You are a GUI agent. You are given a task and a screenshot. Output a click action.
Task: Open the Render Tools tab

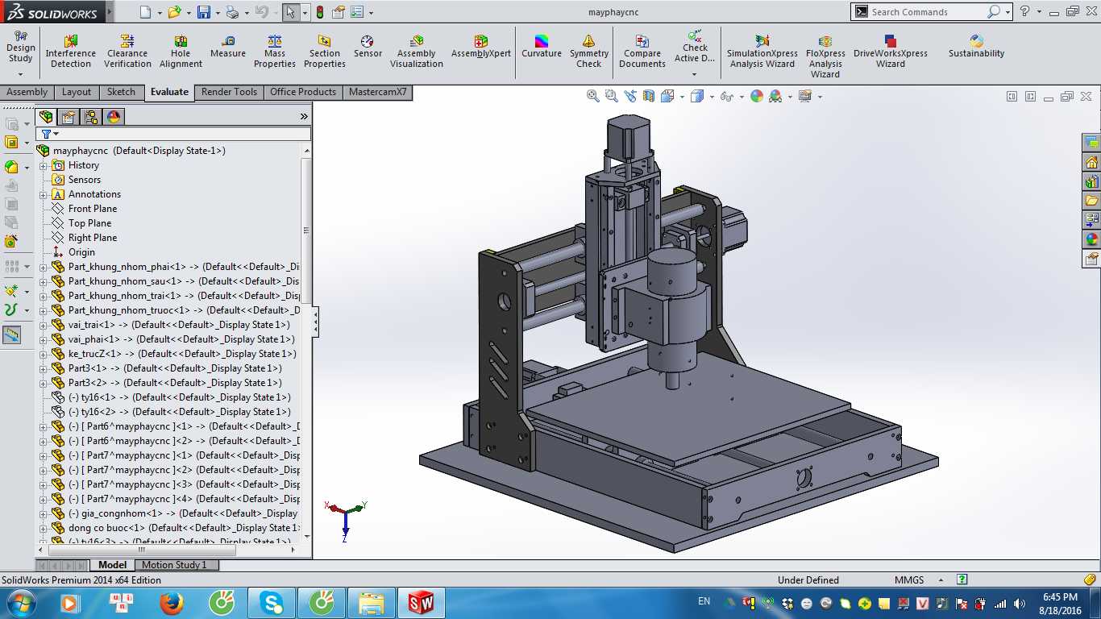[229, 92]
